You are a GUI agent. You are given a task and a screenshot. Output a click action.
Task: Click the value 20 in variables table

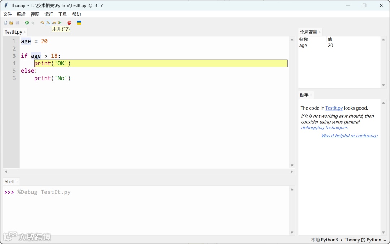[x=330, y=45]
